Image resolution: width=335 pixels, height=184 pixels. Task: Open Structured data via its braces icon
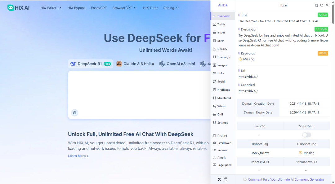215,98
